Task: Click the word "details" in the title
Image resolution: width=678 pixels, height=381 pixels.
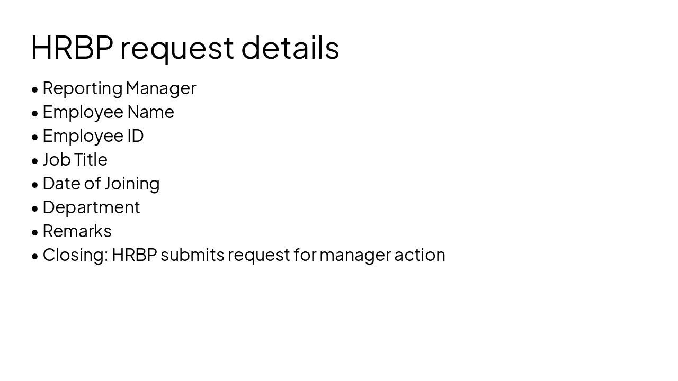Action: [x=290, y=47]
